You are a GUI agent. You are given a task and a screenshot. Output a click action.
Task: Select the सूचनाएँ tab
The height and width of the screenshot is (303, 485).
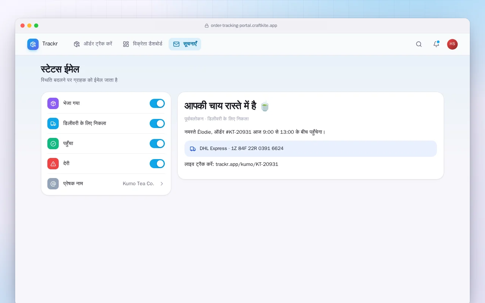[185, 44]
